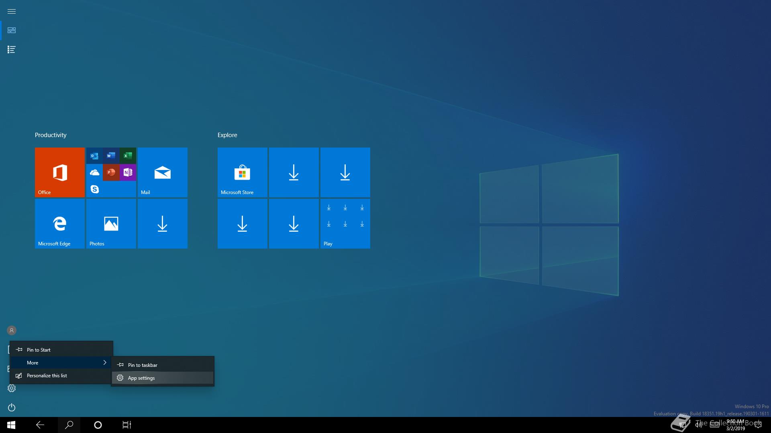Switch to Pinned tiles view
Screen dimensions: 771x433
pyautogui.click(x=12, y=30)
